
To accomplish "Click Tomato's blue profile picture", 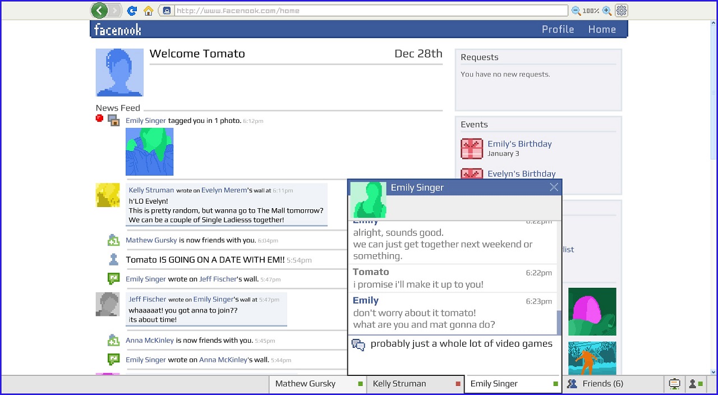I will [119, 72].
